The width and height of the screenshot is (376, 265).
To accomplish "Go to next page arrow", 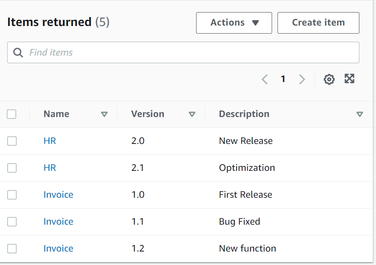I will pyautogui.click(x=302, y=79).
